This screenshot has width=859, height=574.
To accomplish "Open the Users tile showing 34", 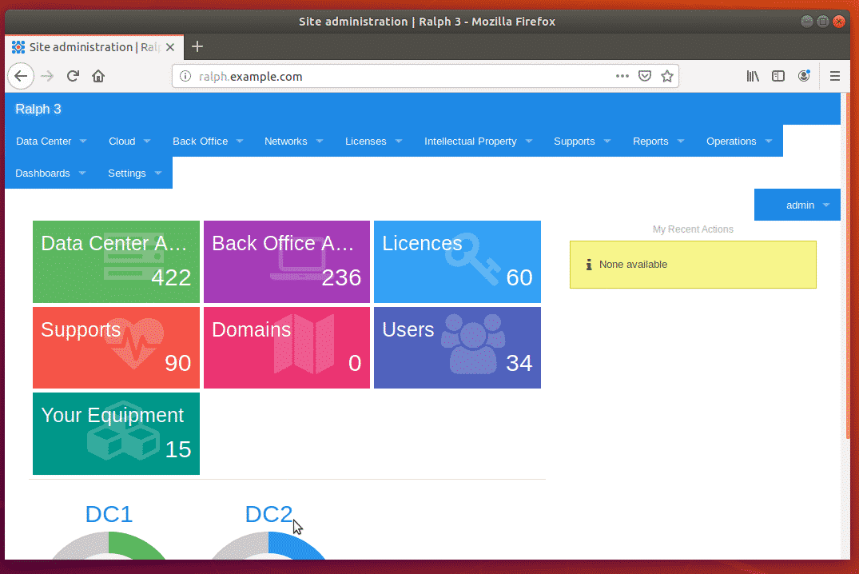I will point(457,348).
